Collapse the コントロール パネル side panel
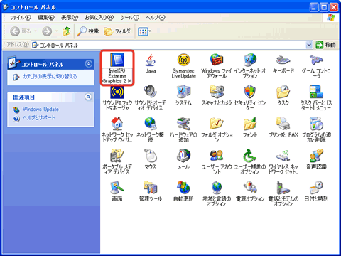 coord(88,64)
